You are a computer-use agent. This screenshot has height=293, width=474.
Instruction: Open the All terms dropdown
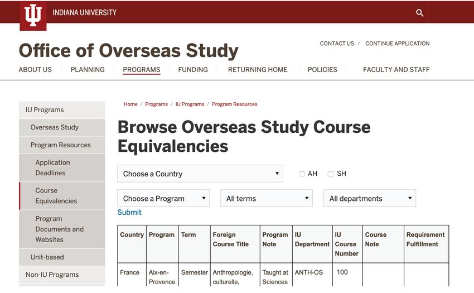click(267, 198)
